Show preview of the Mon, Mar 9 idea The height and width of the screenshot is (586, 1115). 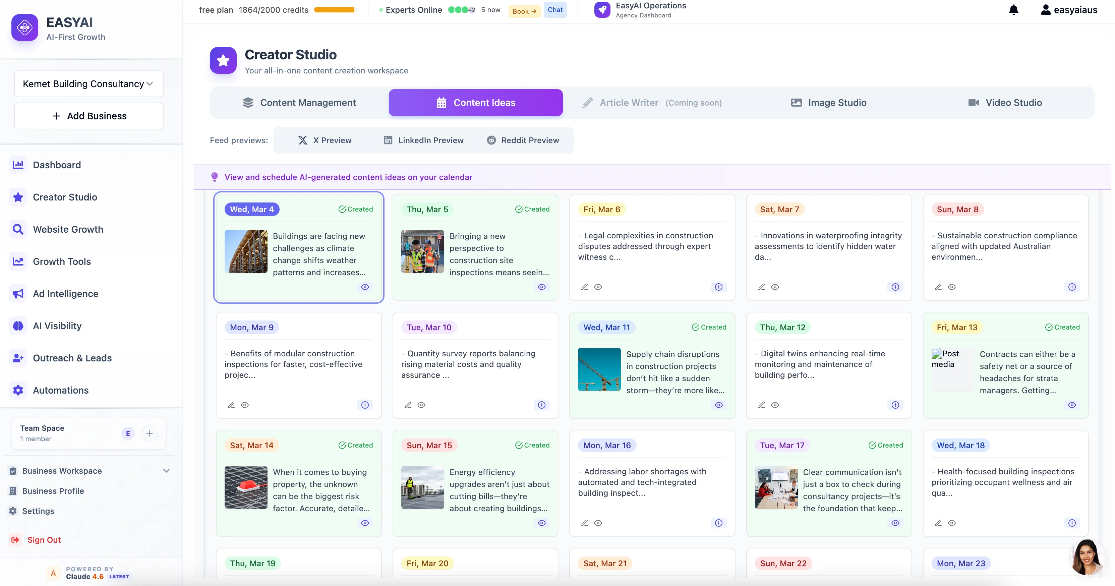245,405
